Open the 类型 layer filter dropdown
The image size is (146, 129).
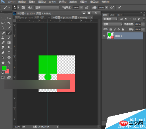[110, 19]
